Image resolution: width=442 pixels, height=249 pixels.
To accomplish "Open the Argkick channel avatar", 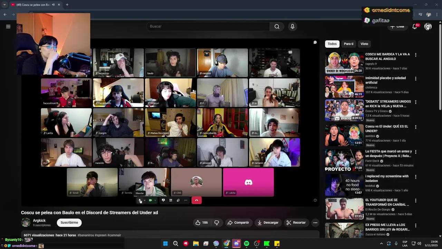I will (26, 222).
